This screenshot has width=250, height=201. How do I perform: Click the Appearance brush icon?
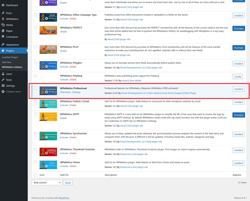(x=3, y=45)
